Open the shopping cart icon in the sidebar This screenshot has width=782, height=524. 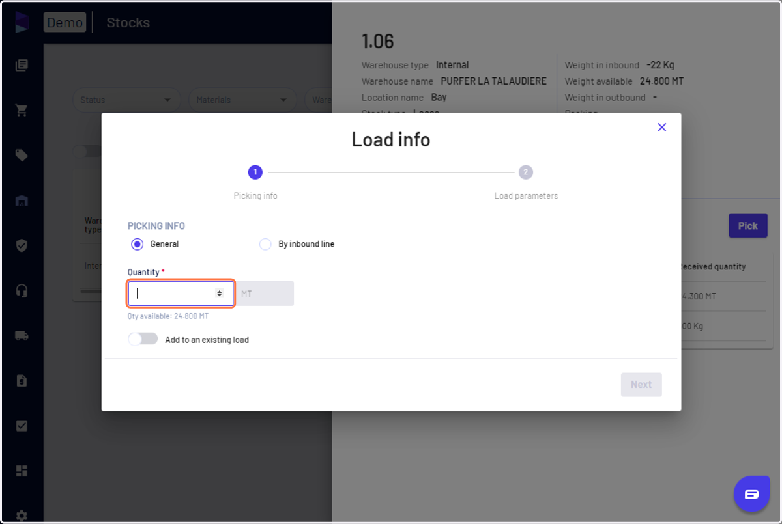[22, 110]
